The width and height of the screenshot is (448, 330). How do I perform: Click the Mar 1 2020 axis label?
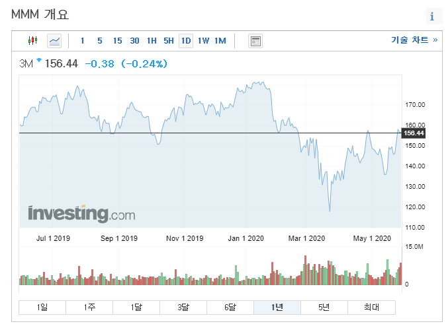306,238
